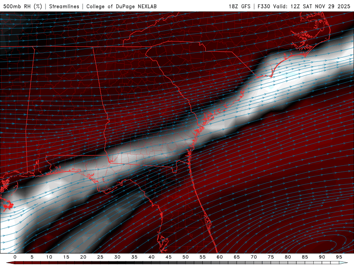This screenshot has width=354, height=265.
Task: Click the "35" color scale label
Action: (x=135, y=257)
